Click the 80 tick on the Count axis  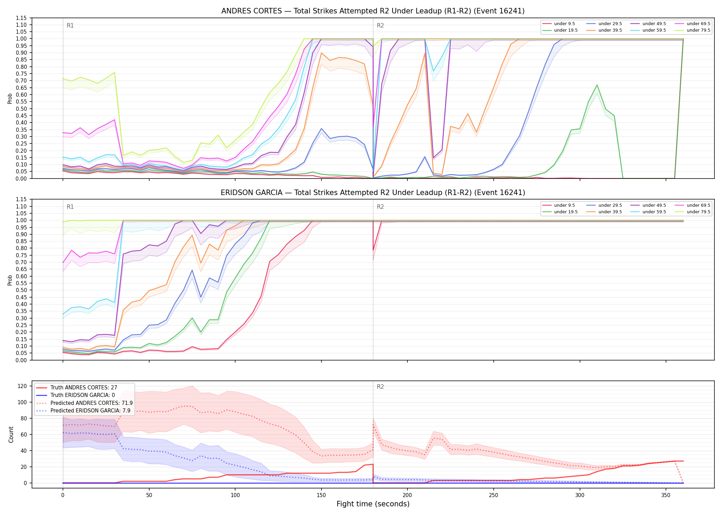(x=24, y=418)
